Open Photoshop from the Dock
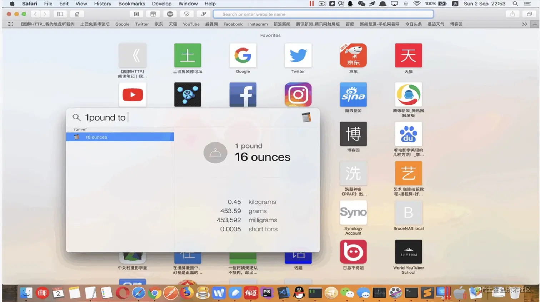540x302 pixels. click(x=267, y=293)
